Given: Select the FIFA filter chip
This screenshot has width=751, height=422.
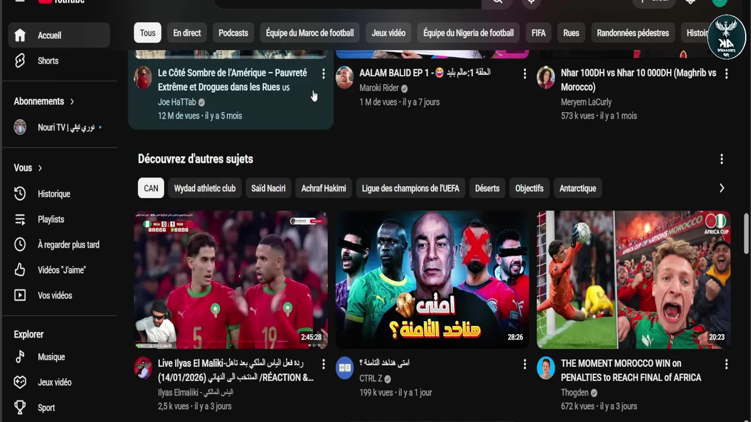Looking at the screenshot, I should pyautogui.click(x=539, y=33).
